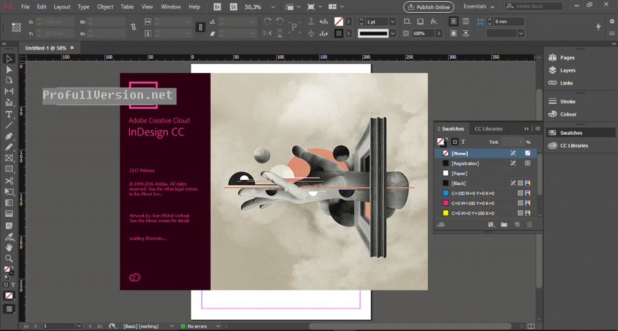Viewport: 618px width, 331px height.
Task: Open the Layout menu
Action: tap(62, 7)
